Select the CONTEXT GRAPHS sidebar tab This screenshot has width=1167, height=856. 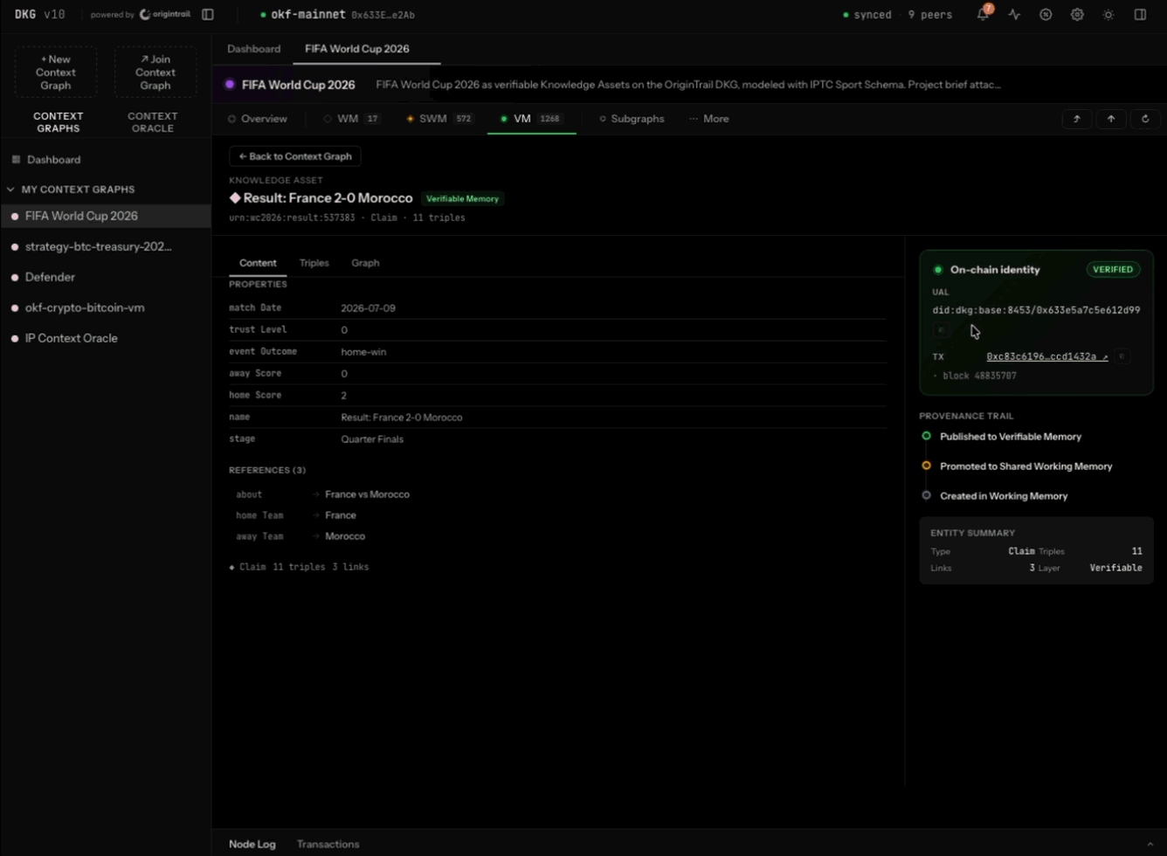tap(59, 122)
